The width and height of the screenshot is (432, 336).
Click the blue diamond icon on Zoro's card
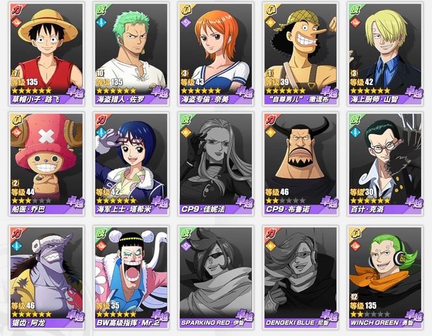(101, 22)
